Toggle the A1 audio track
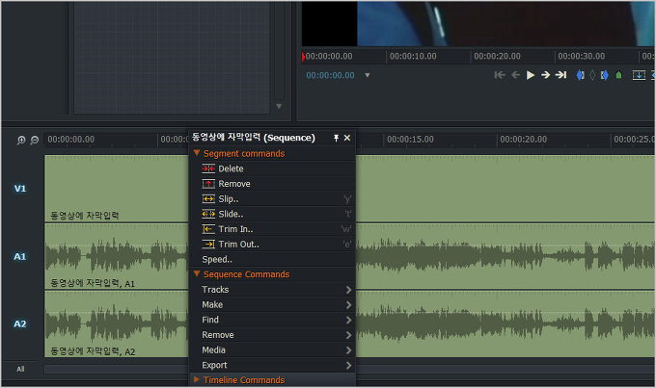The width and height of the screenshot is (656, 388). pos(20,256)
